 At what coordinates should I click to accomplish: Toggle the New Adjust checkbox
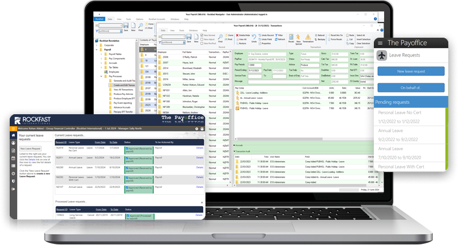(x=202, y=39)
